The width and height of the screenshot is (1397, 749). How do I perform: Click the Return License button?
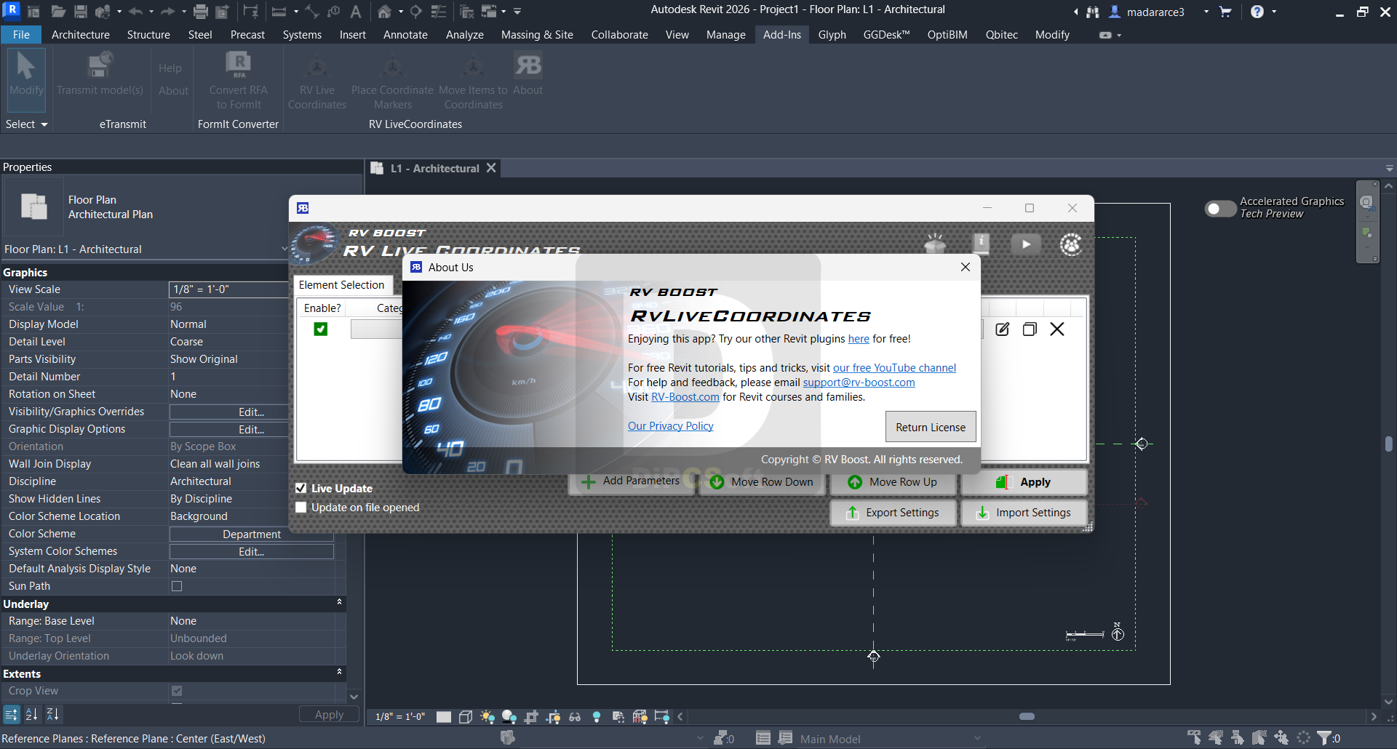click(931, 427)
